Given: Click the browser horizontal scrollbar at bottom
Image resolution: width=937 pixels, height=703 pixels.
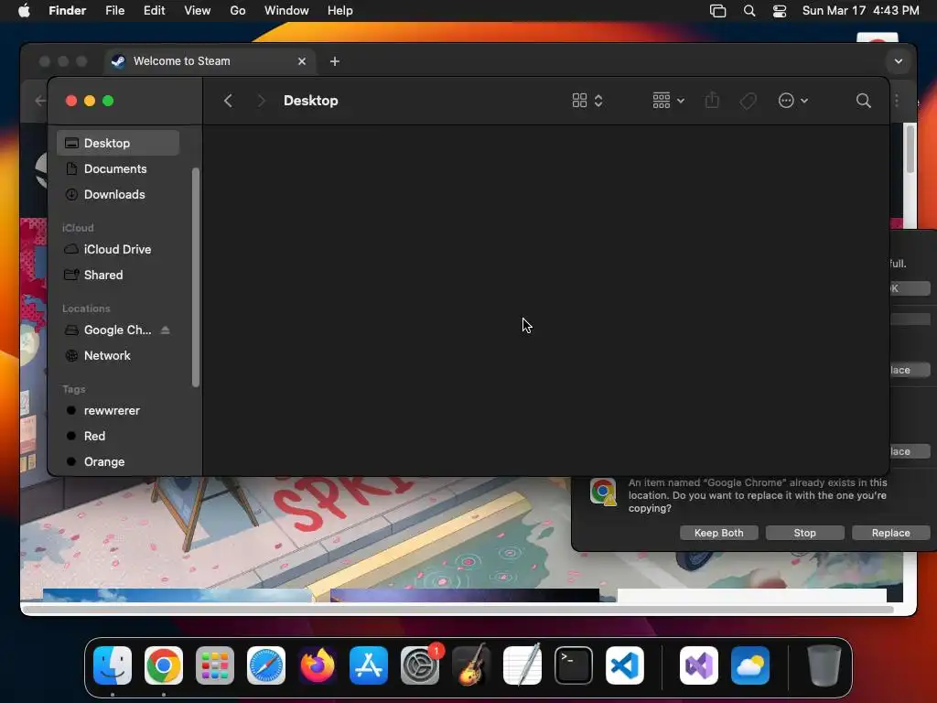Looking at the screenshot, I should pyautogui.click(x=458, y=610).
